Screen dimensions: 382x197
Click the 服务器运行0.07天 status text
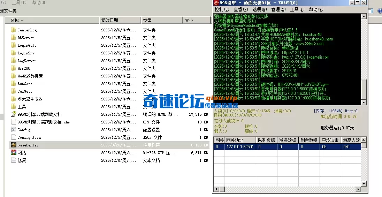tap(337, 128)
